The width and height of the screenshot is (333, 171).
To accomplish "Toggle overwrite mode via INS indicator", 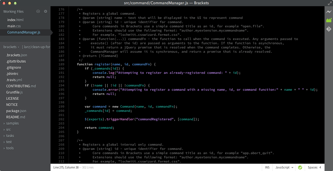I will [x=267, y=167].
